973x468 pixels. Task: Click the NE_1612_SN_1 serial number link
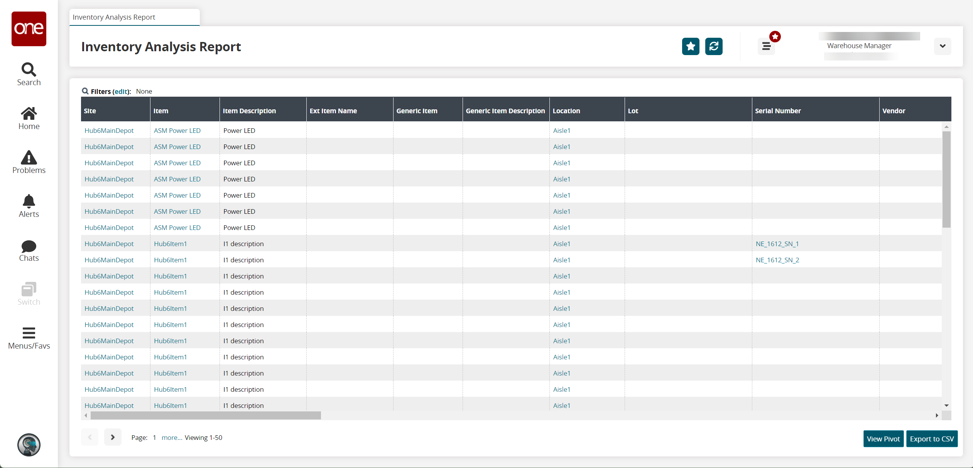tap(777, 243)
